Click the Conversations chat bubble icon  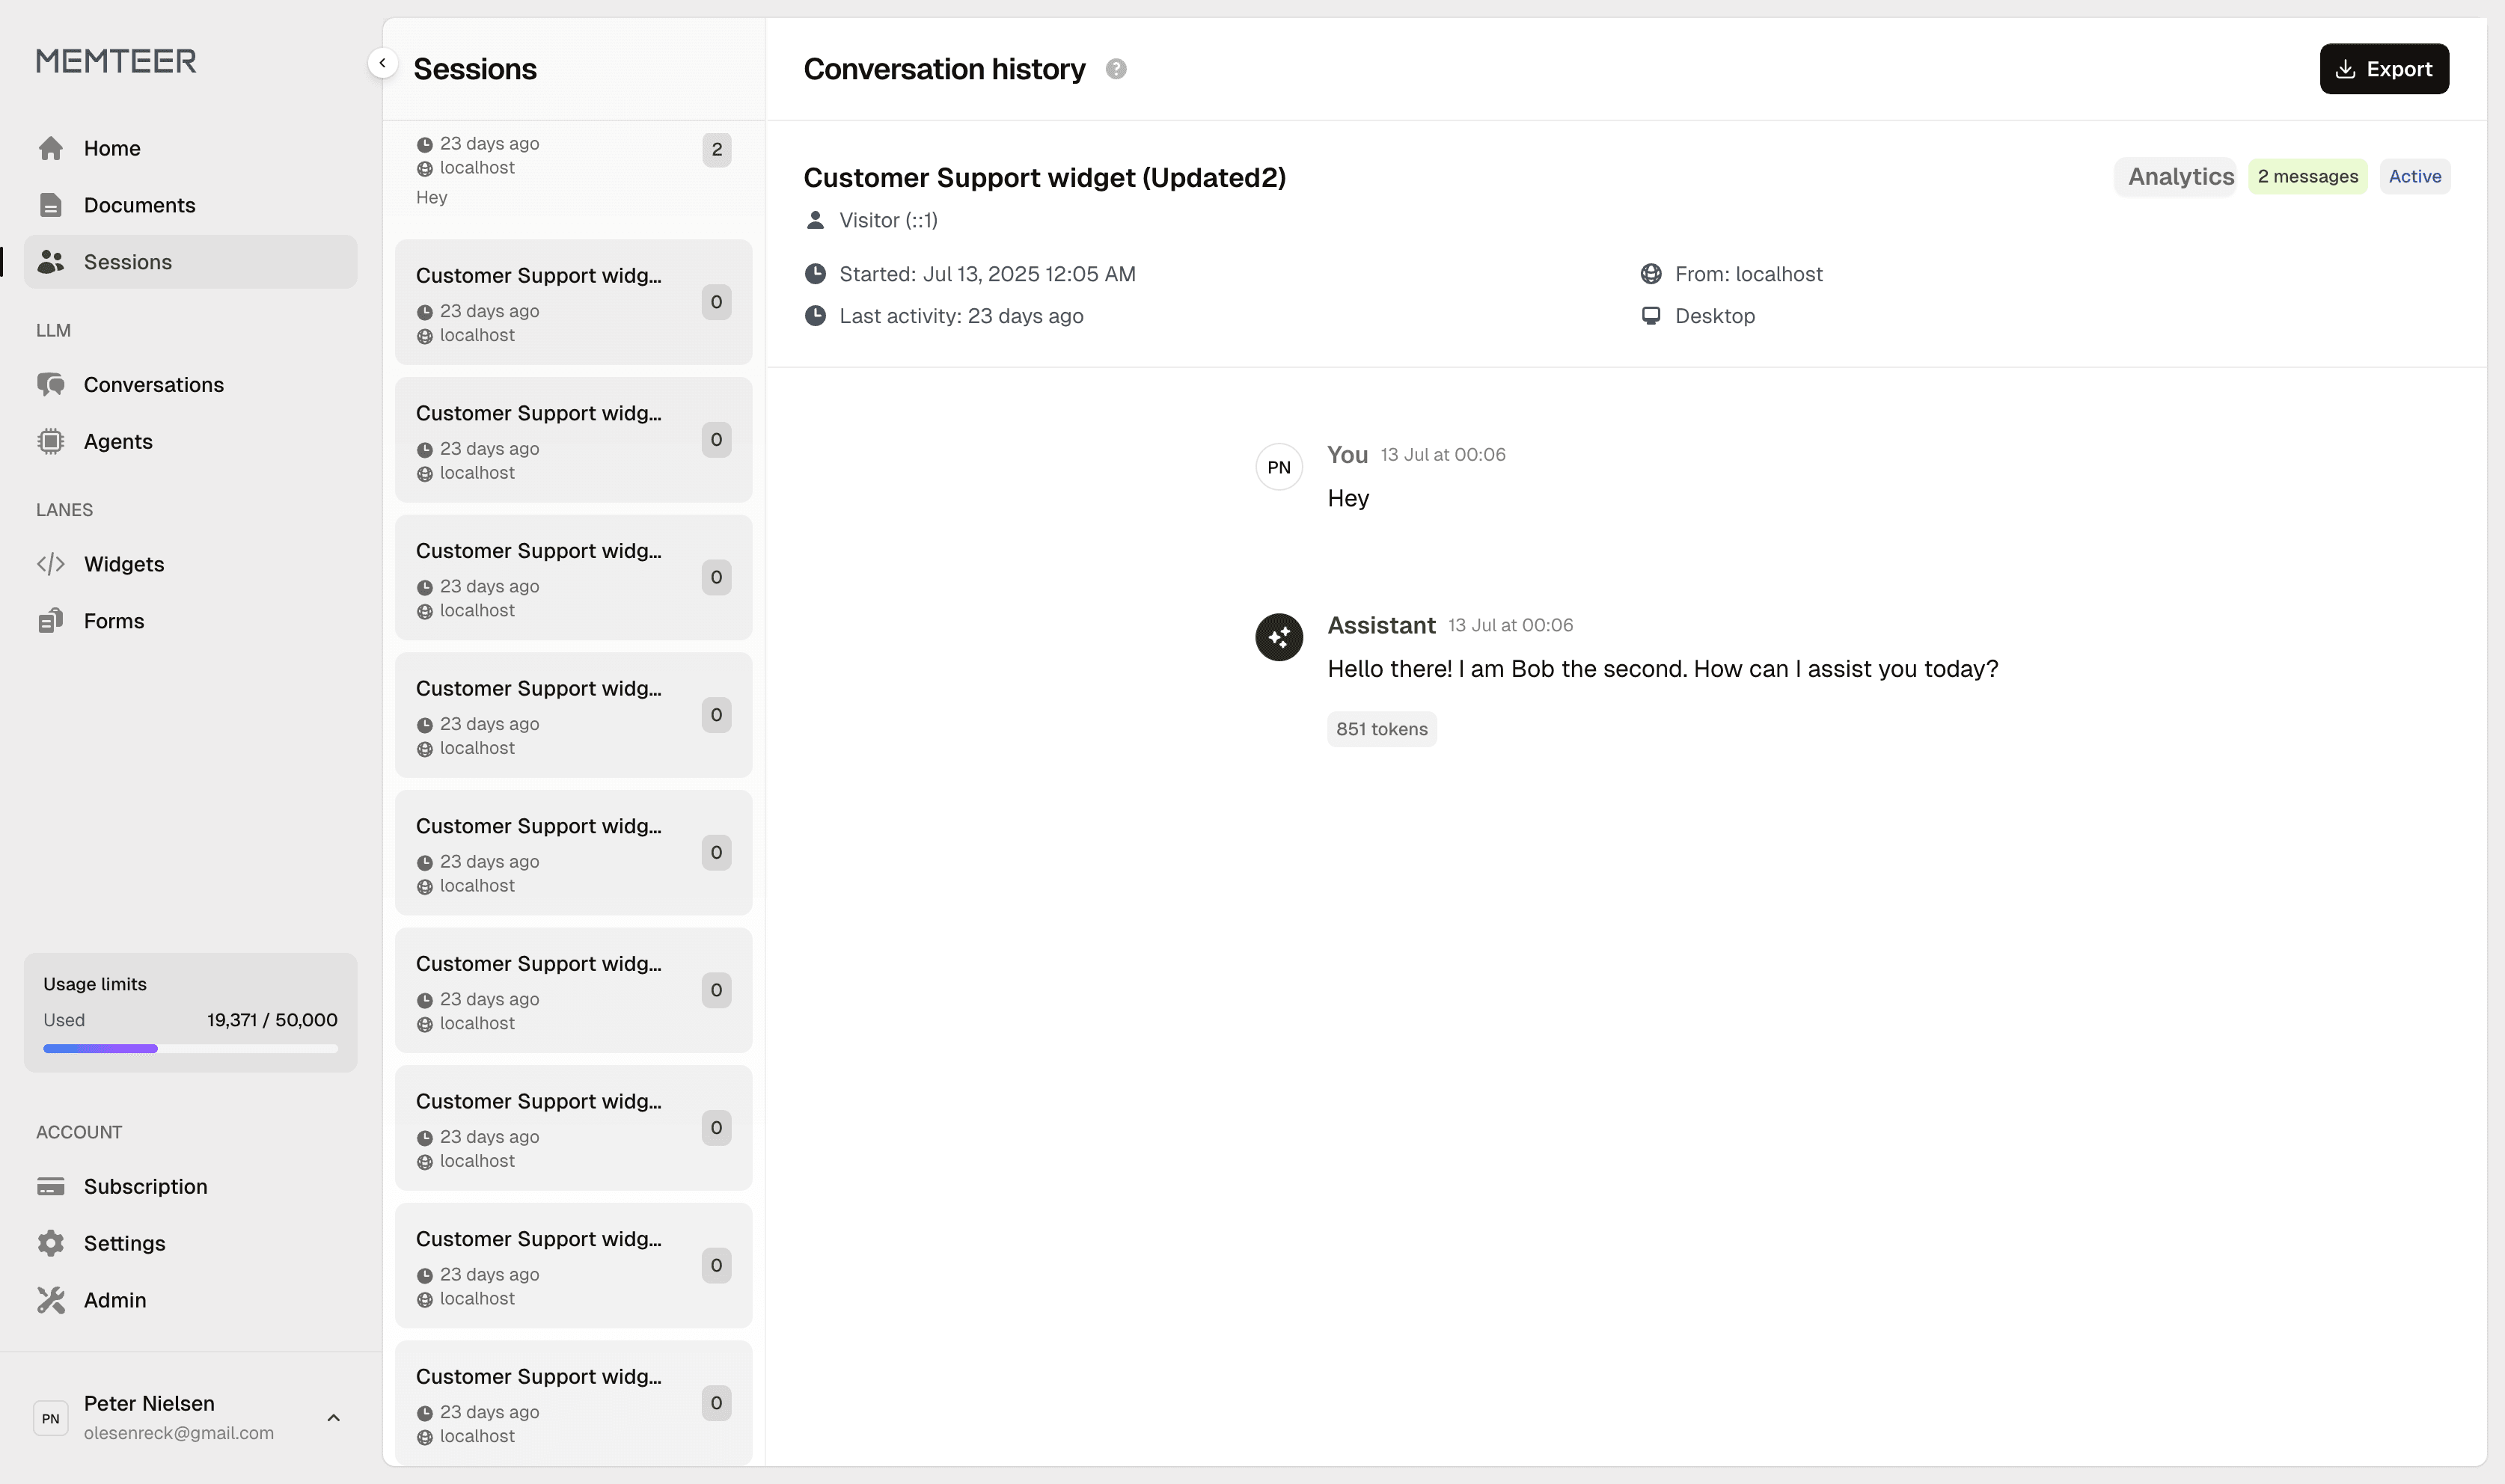tap(51, 385)
